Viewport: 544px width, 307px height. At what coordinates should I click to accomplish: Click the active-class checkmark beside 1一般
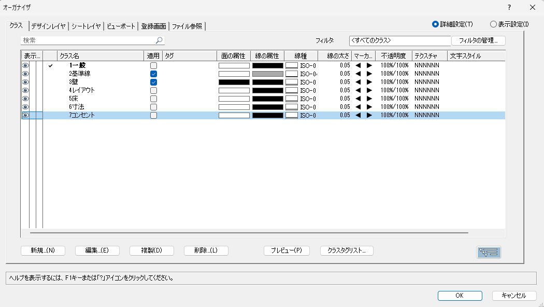50,66
